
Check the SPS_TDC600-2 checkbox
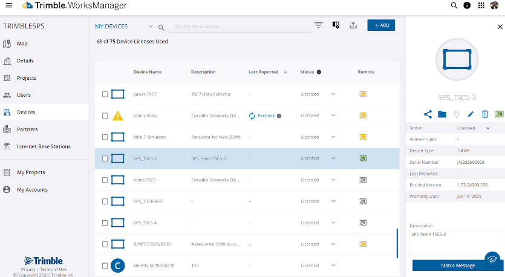(105, 201)
